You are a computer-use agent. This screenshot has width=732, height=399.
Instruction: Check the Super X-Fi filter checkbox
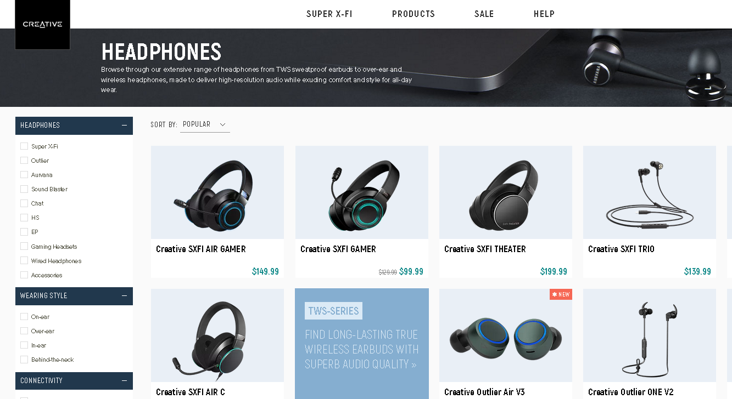pyautogui.click(x=24, y=146)
